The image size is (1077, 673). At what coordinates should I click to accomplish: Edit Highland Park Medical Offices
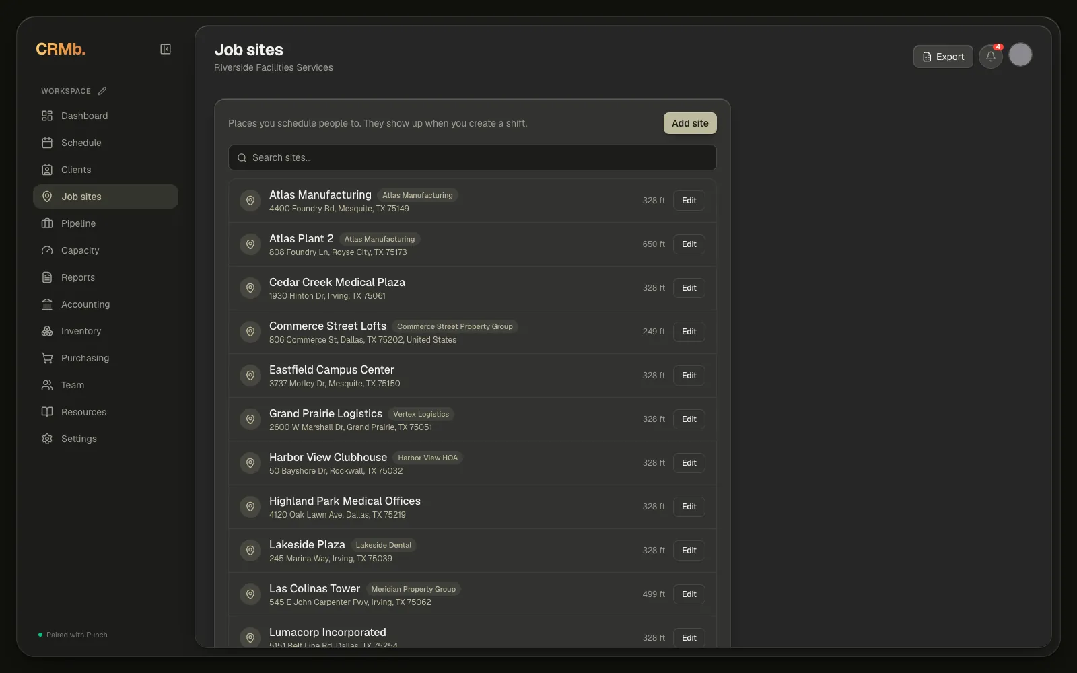click(689, 507)
